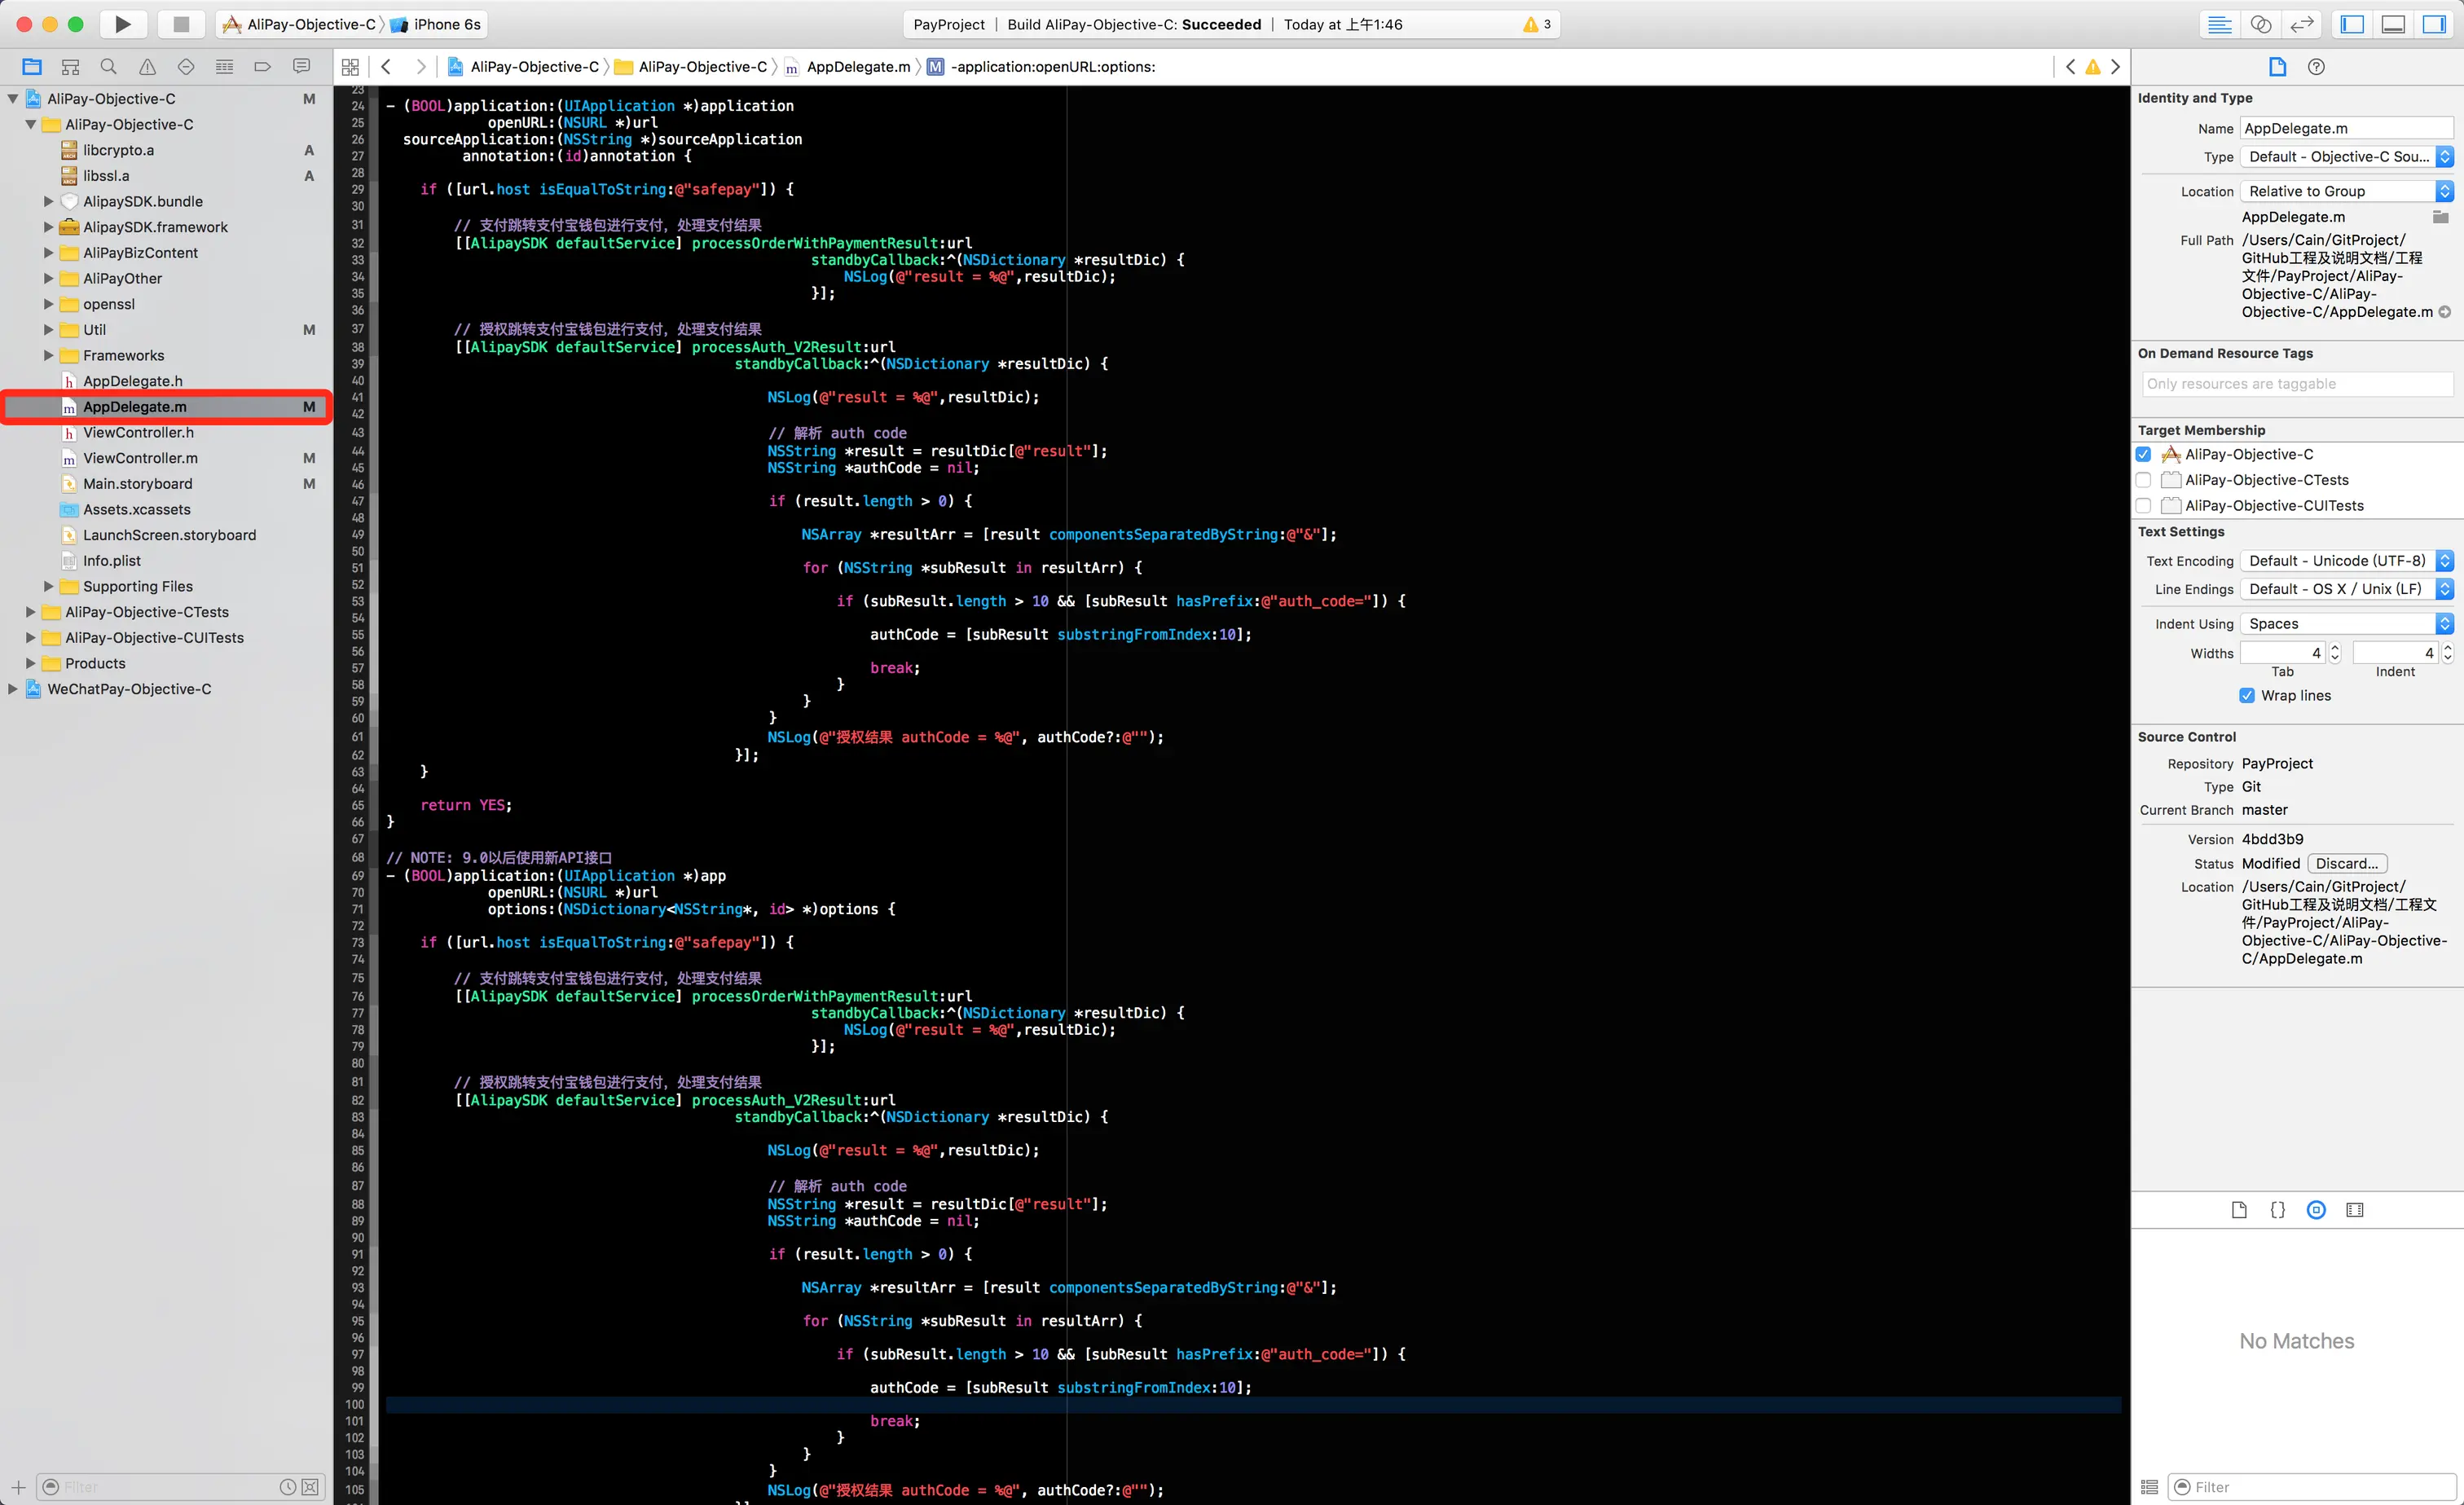
Task: Enable AliPay-Objective-CTests target membership
Action: [x=2143, y=480]
